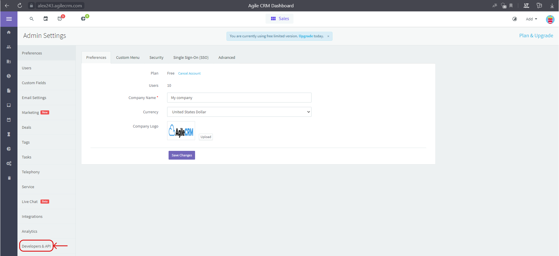
Task: Open Email Settings
Action: tap(46, 98)
